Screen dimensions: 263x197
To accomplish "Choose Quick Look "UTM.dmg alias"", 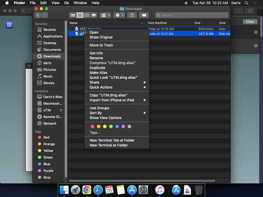I will [117, 77].
